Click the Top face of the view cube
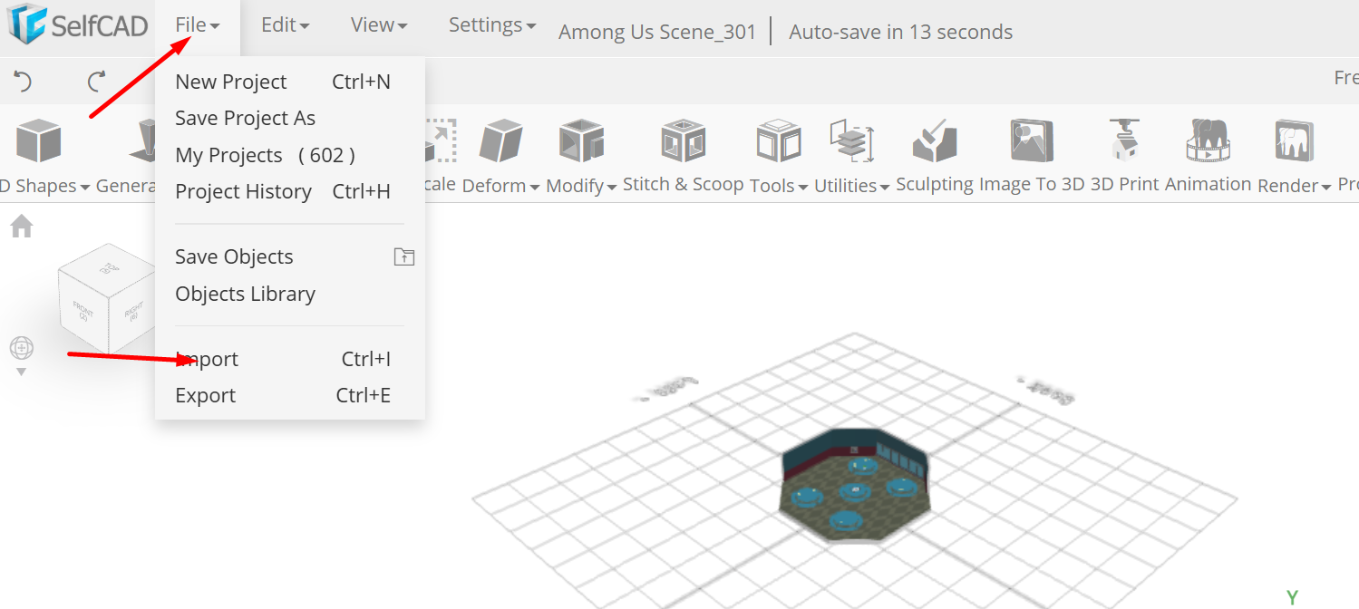This screenshot has width=1359, height=609. 111,268
